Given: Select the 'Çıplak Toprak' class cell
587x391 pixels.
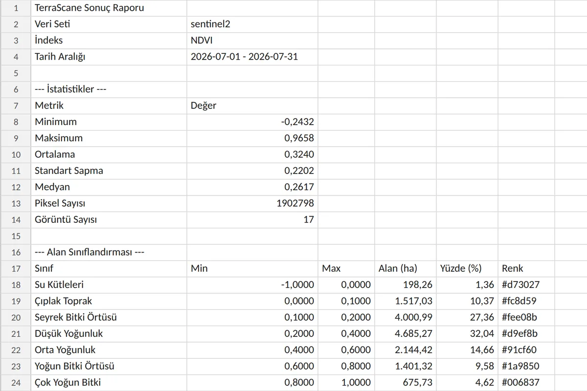Looking at the screenshot, I should pyautogui.click(x=109, y=301).
